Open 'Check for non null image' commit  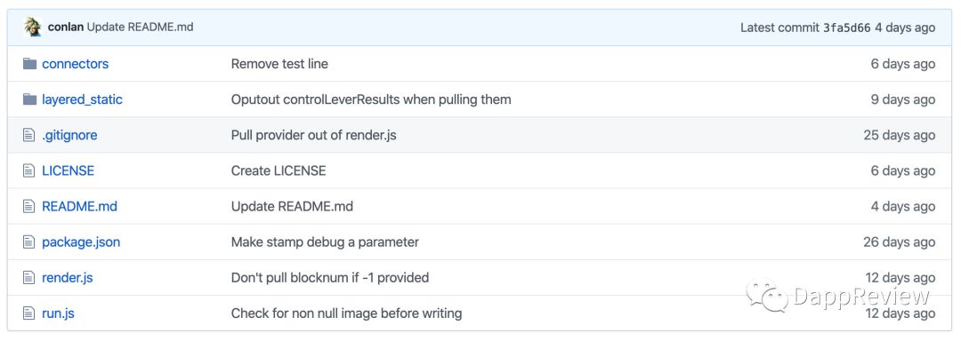click(346, 313)
